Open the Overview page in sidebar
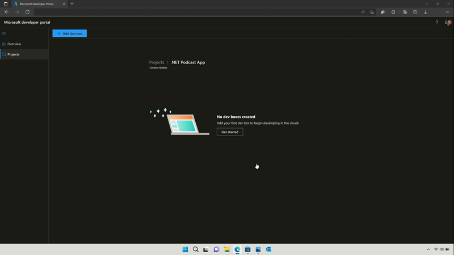Image resolution: width=454 pixels, height=255 pixels. [24, 44]
